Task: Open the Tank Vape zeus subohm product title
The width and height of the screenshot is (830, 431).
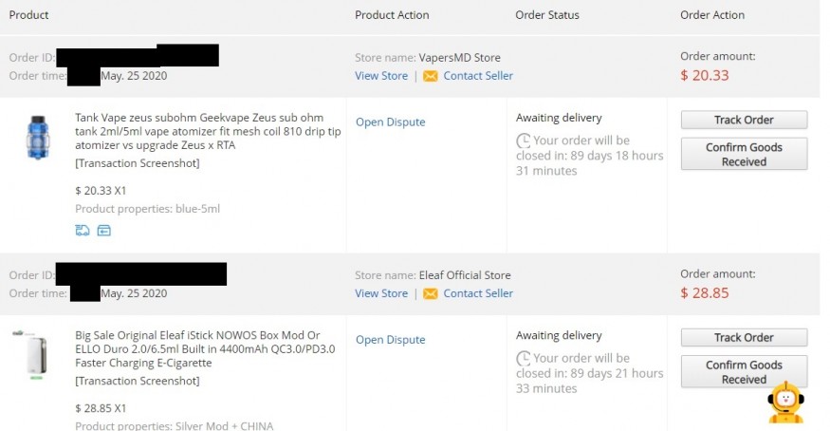Action: (x=208, y=131)
